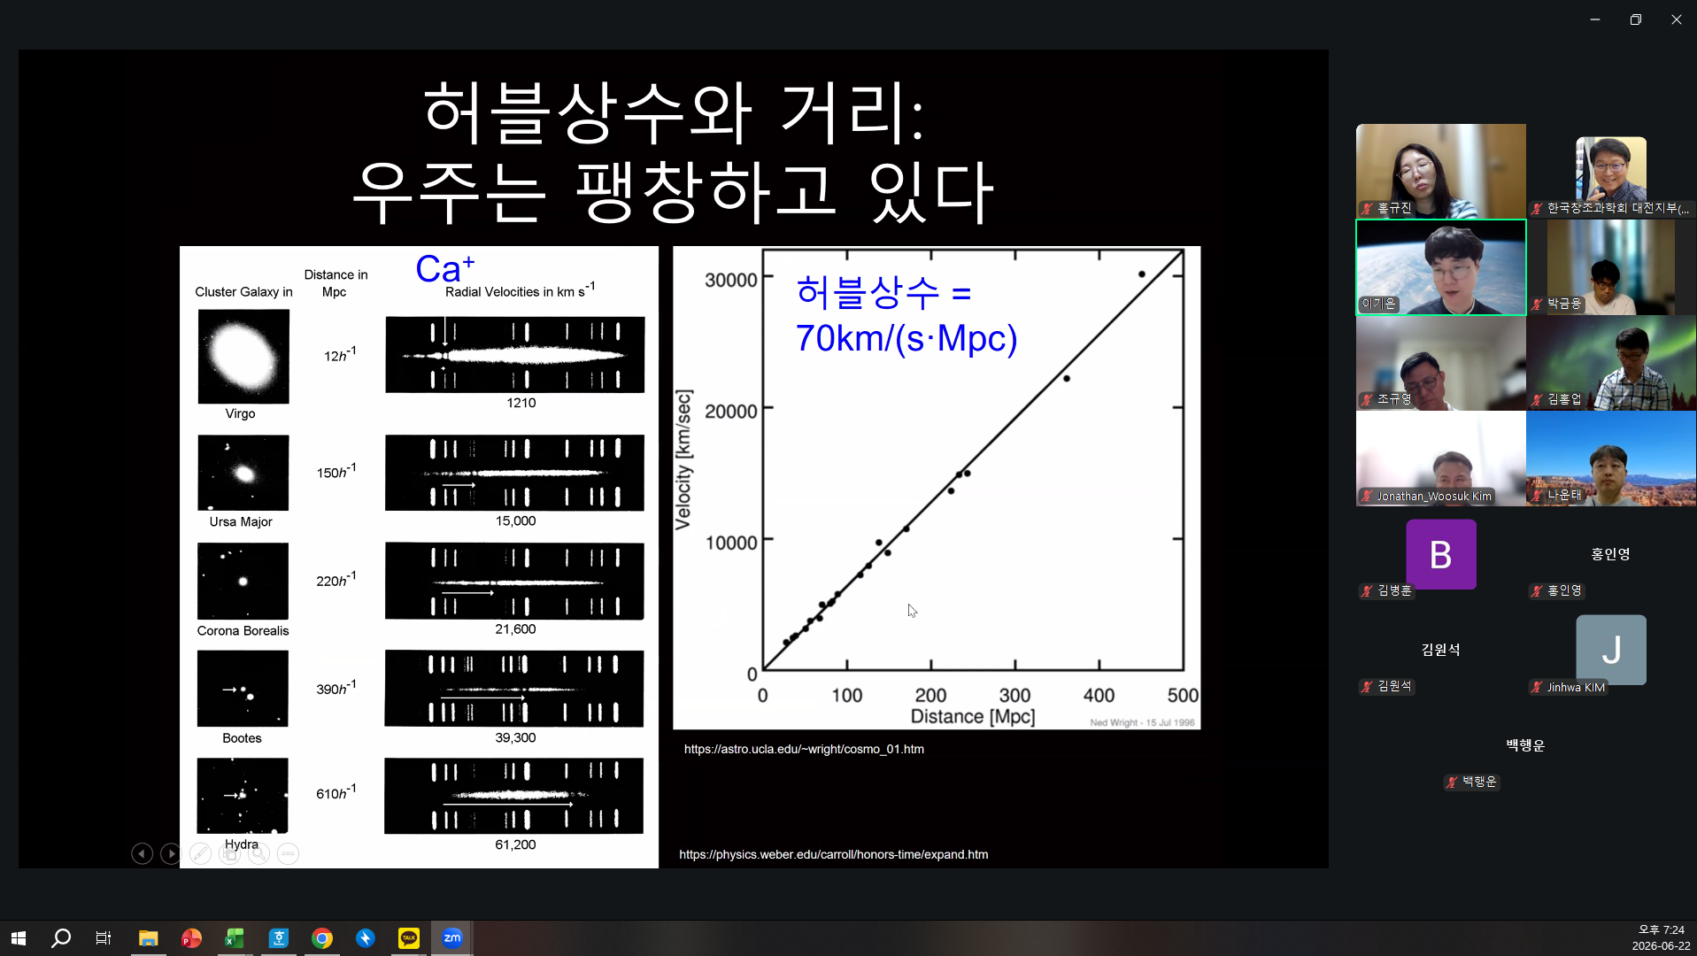Select 홍규진 participant video tile
This screenshot has height=956, width=1697.
click(1440, 171)
